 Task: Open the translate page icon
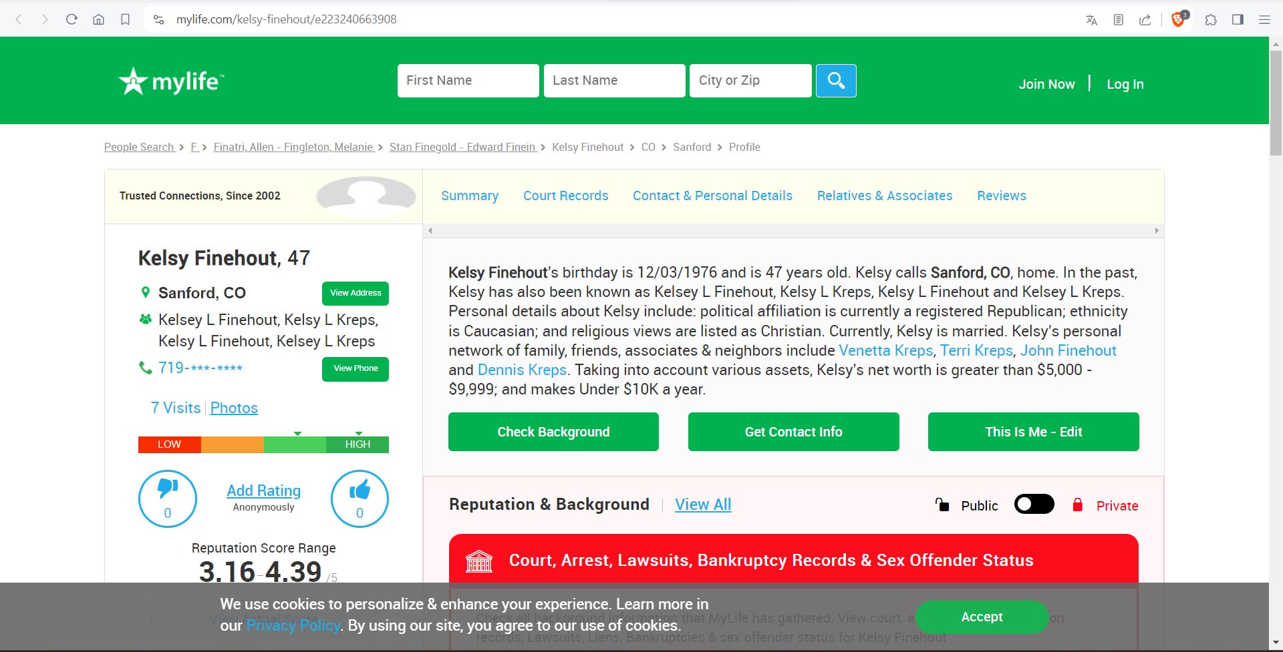(1091, 20)
